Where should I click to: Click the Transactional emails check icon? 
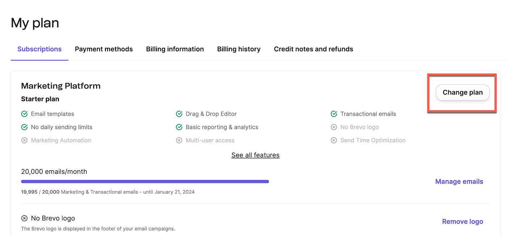click(334, 114)
